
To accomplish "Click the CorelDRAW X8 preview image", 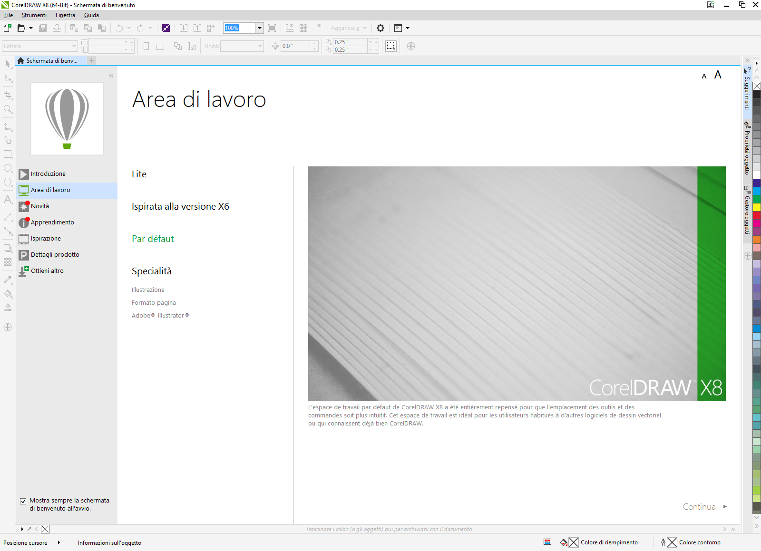I will [517, 284].
